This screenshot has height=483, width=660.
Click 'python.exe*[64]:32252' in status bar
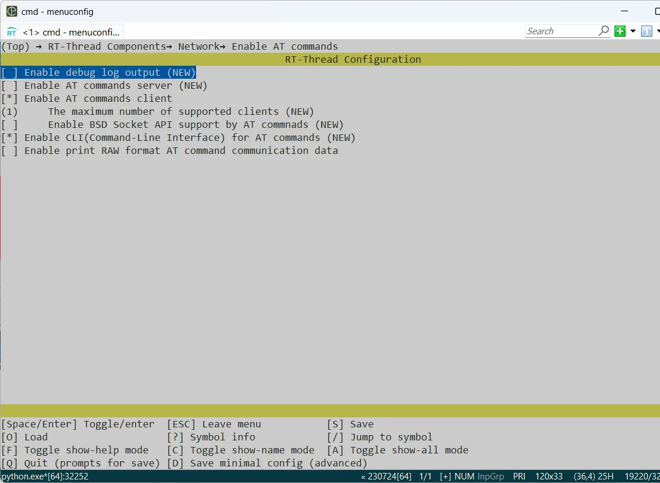(44, 476)
